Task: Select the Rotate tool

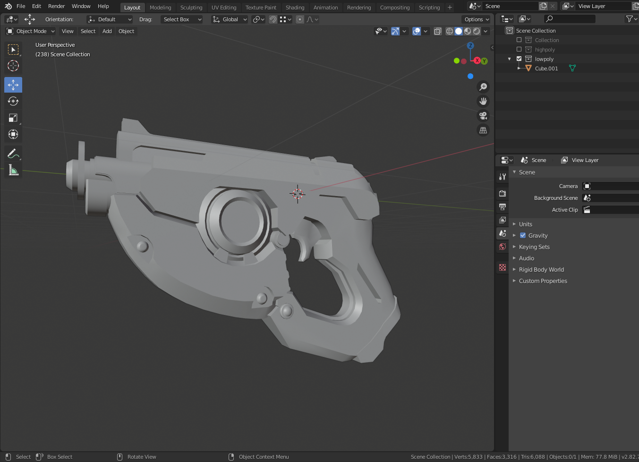Action: [x=13, y=101]
